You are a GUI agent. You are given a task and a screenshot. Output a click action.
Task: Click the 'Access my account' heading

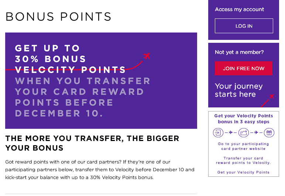tap(239, 9)
